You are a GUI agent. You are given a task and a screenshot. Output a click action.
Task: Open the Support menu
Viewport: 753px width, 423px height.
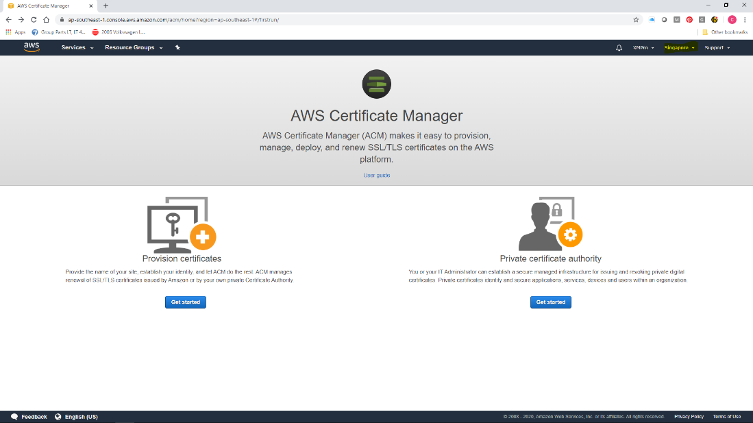(717, 47)
